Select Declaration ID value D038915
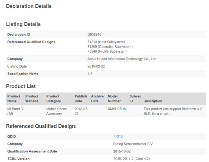The width and height of the screenshot is (209, 162). click(x=94, y=34)
